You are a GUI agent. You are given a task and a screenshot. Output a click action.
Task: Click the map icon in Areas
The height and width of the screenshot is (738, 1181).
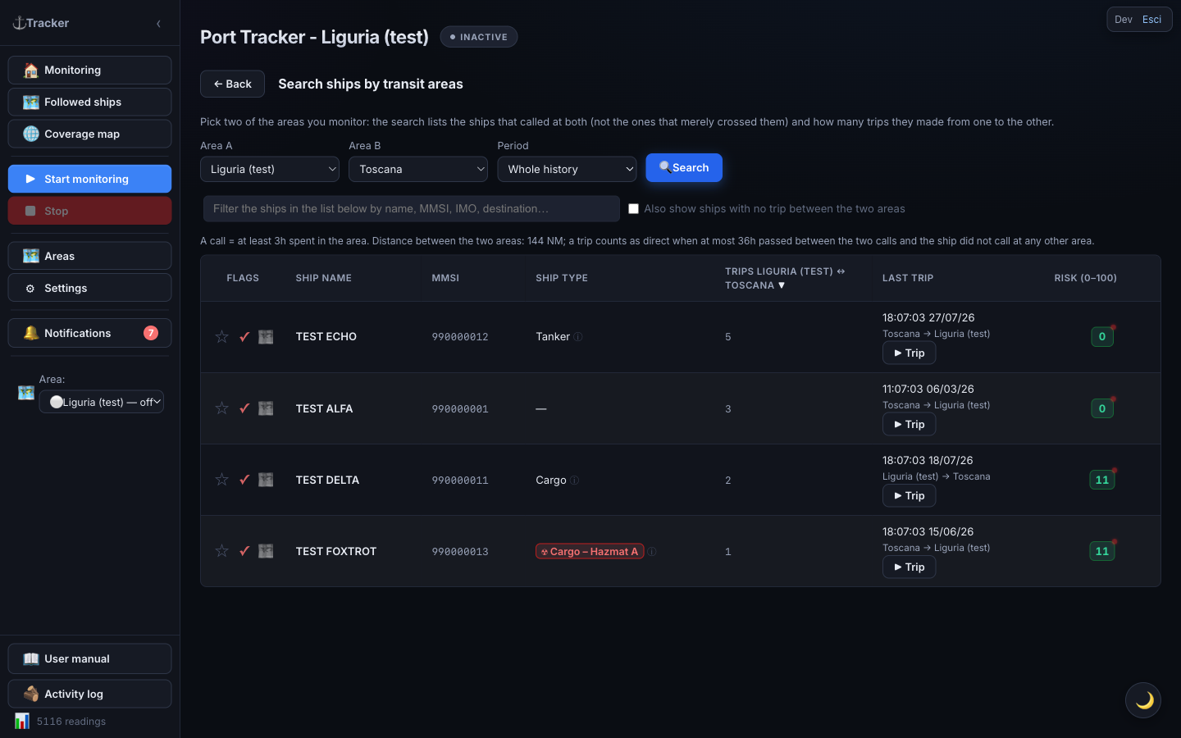pyautogui.click(x=31, y=256)
